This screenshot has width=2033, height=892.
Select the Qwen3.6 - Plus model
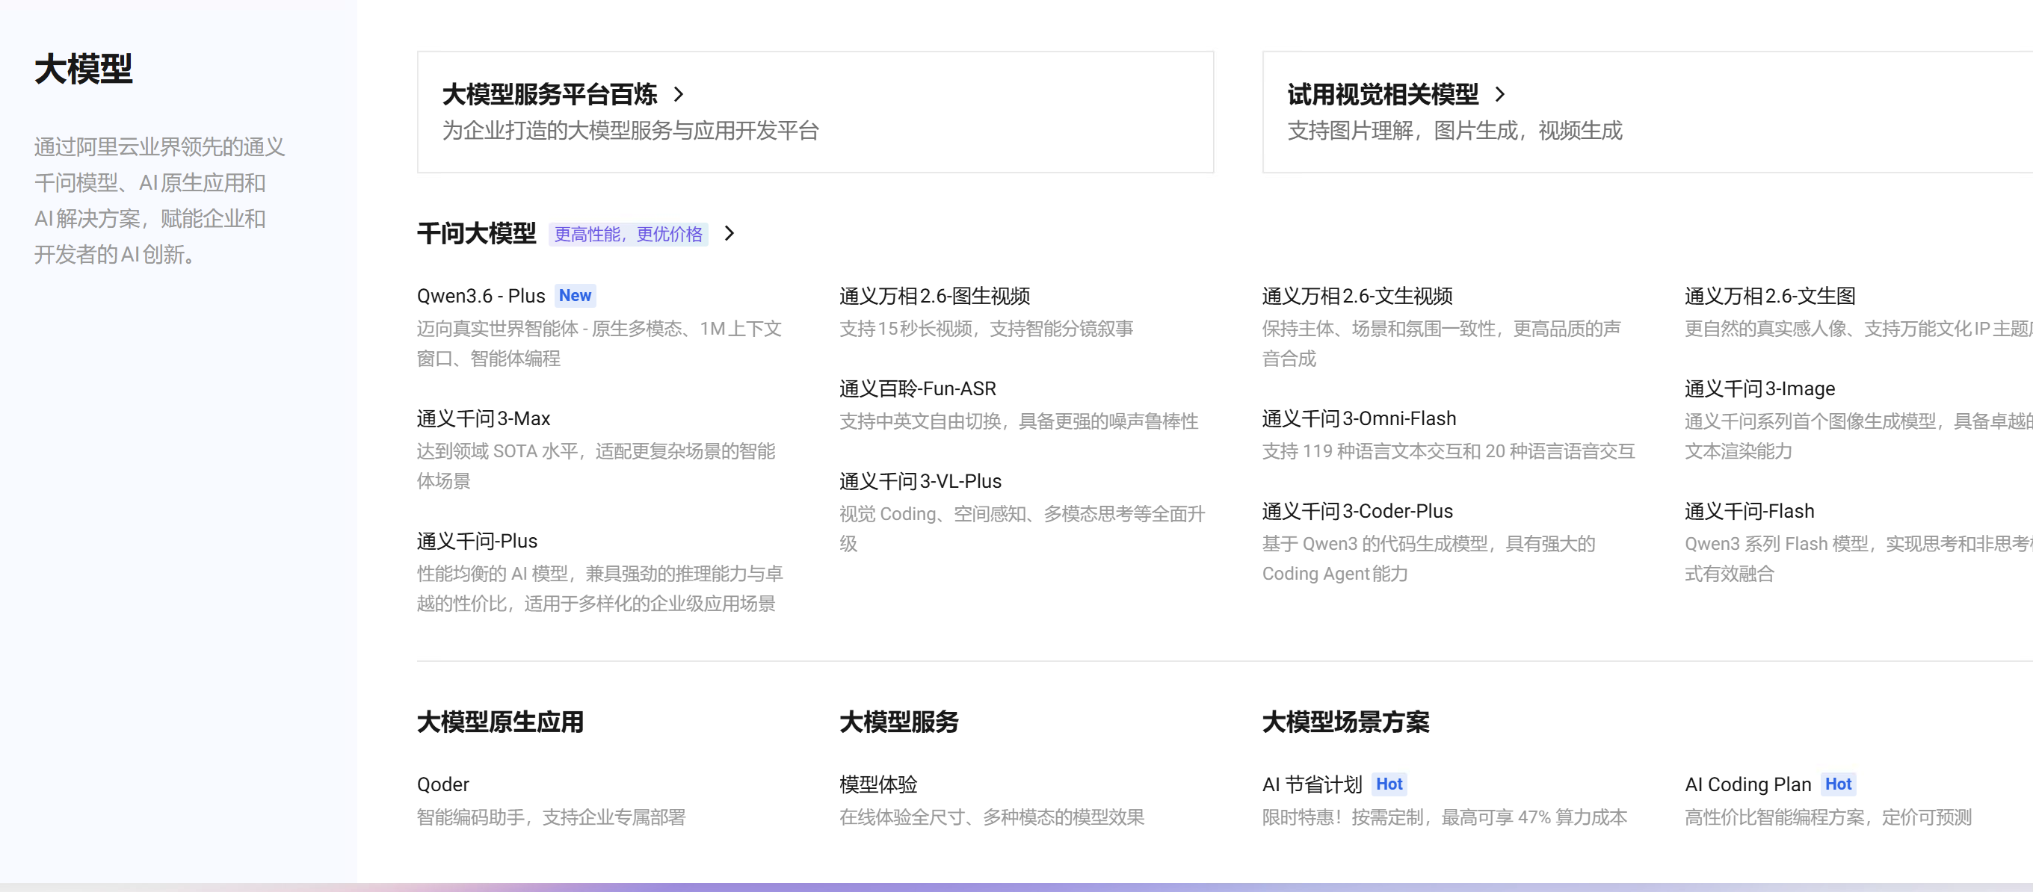(x=481, y=296)
